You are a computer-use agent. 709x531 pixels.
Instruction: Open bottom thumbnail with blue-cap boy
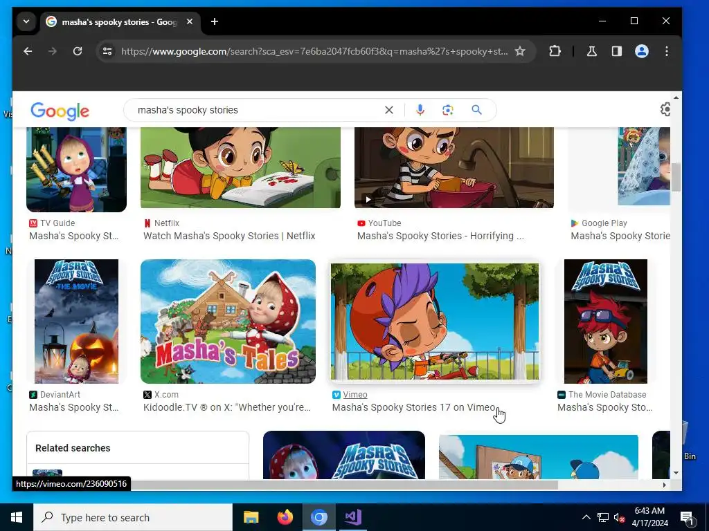click(539, 457)
